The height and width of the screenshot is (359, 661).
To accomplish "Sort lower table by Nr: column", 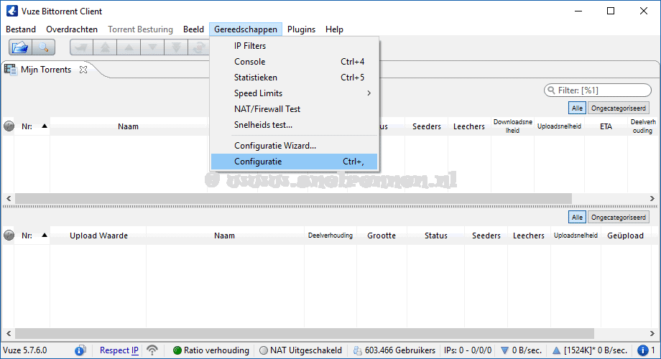I will pyautogui.click(x=32, y=236).
